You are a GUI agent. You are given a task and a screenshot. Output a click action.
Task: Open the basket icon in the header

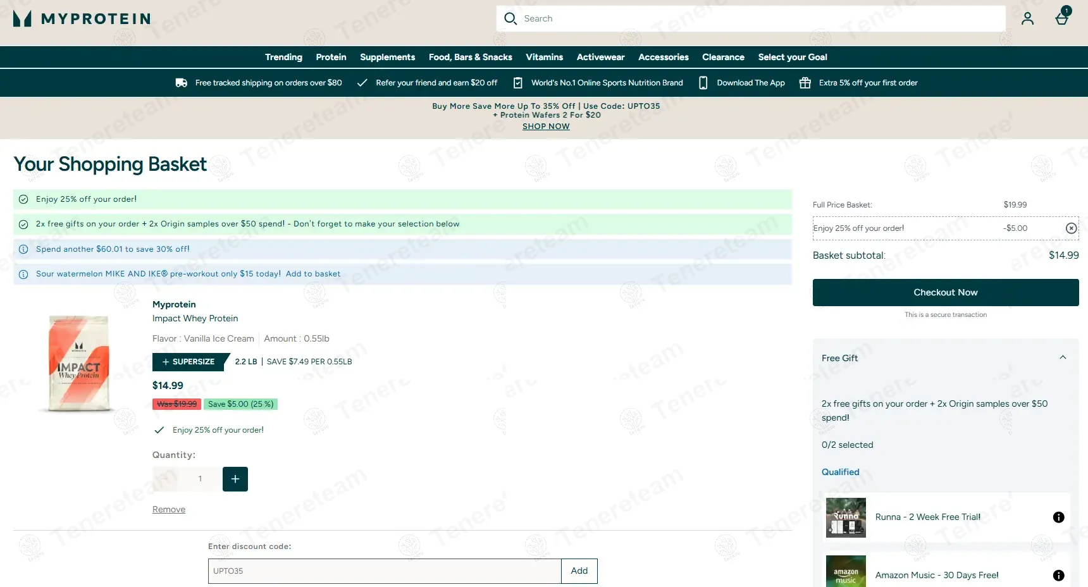tap(1063, 17)
